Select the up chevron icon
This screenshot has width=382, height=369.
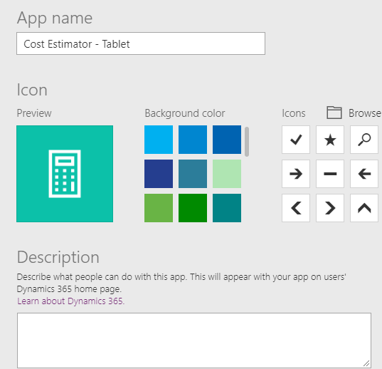(x=364, y=208)
